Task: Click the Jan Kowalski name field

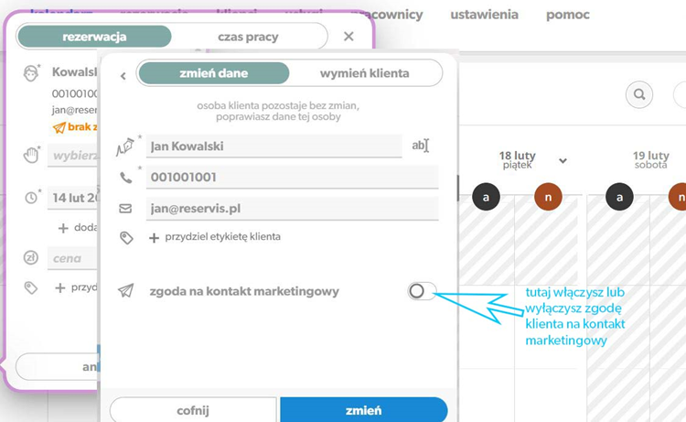Action: click(x=273, y=146)
